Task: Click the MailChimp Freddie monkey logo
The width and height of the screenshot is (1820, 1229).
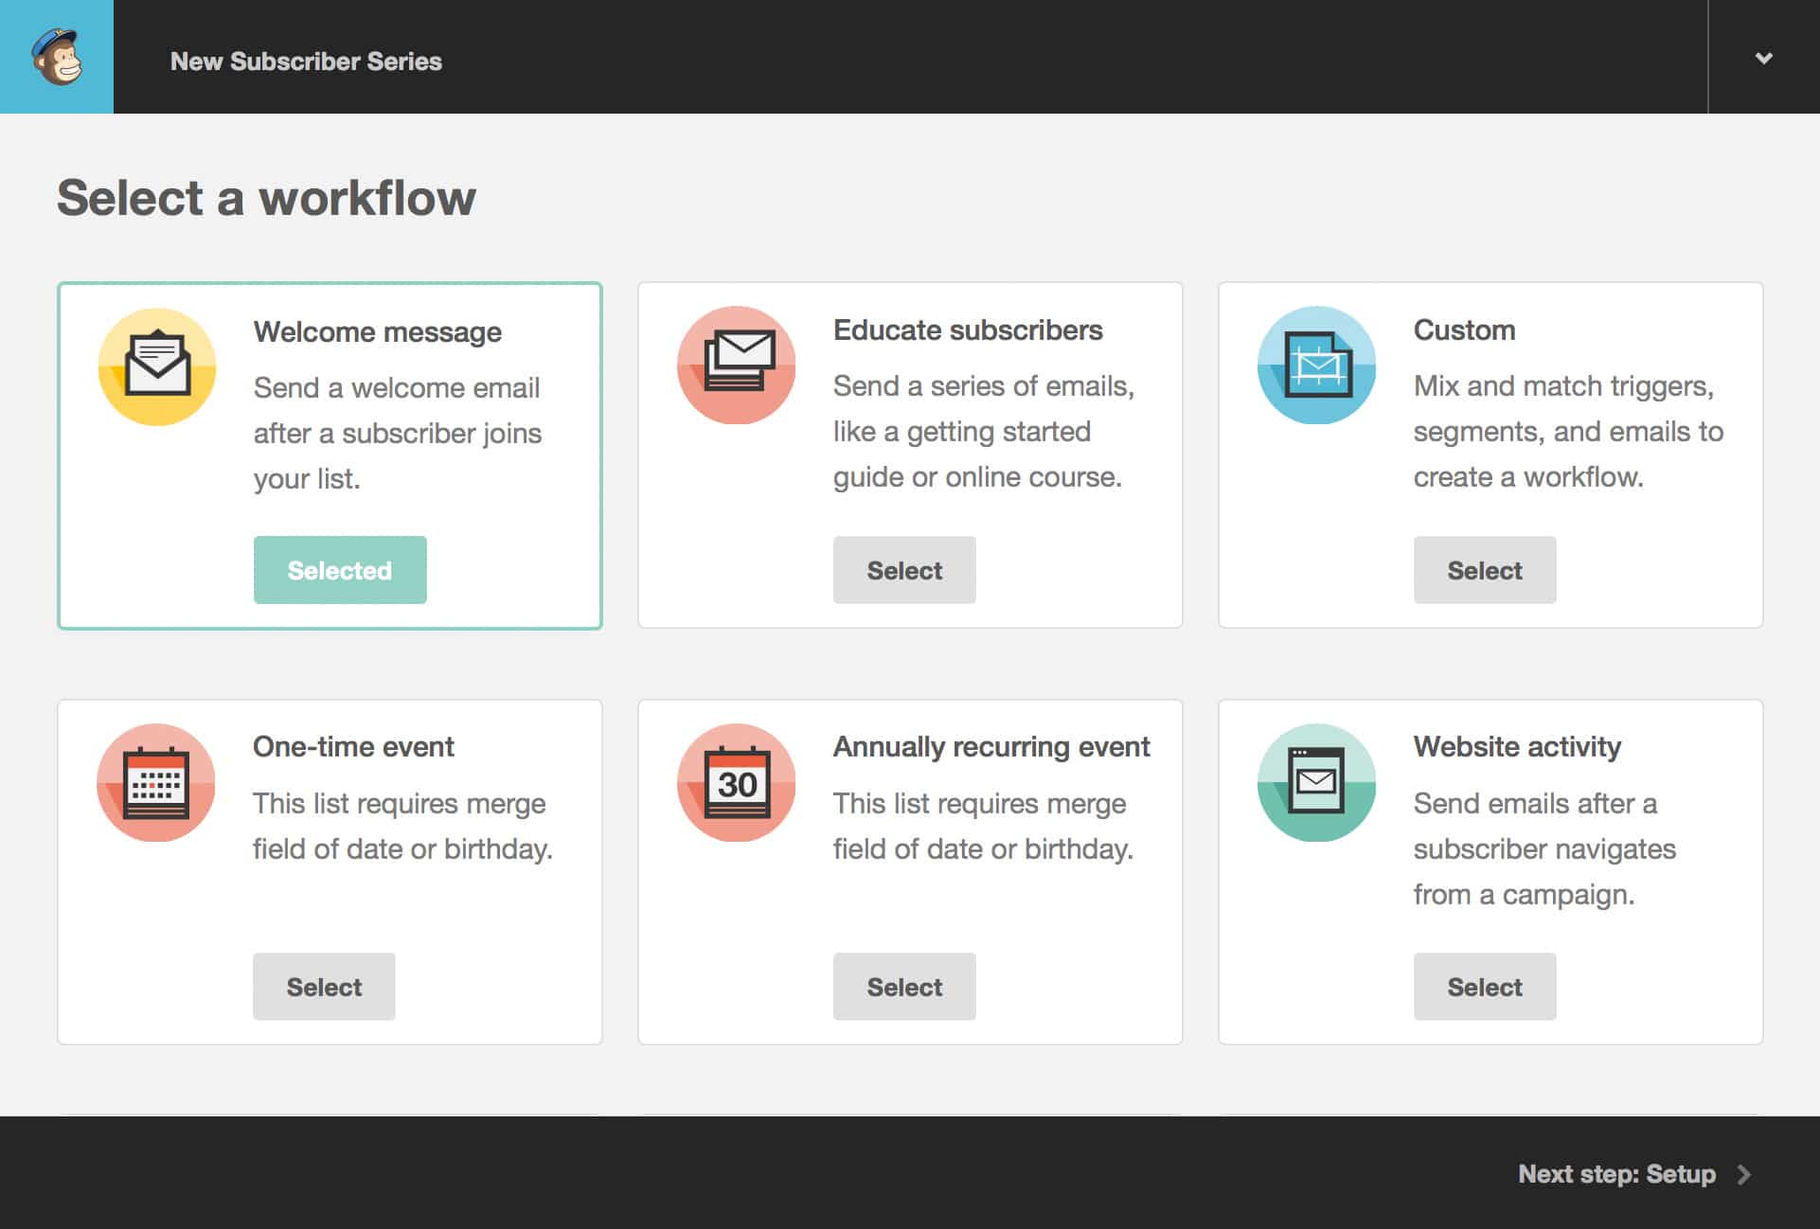Action: [x=56, y=56]
